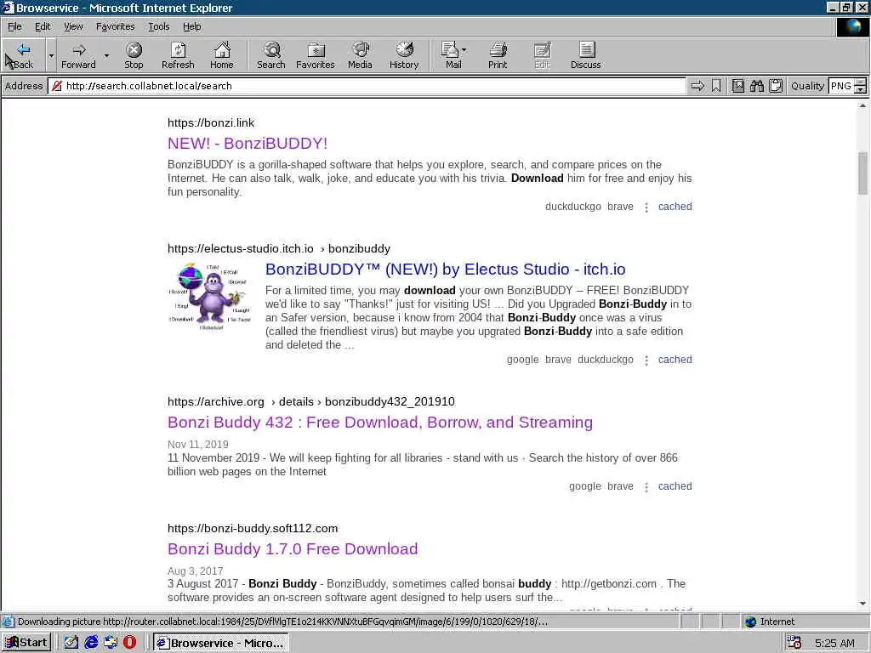
Task: Click the scrollbar up arrow
Action: pyautogui.click(x=862, y=105)
